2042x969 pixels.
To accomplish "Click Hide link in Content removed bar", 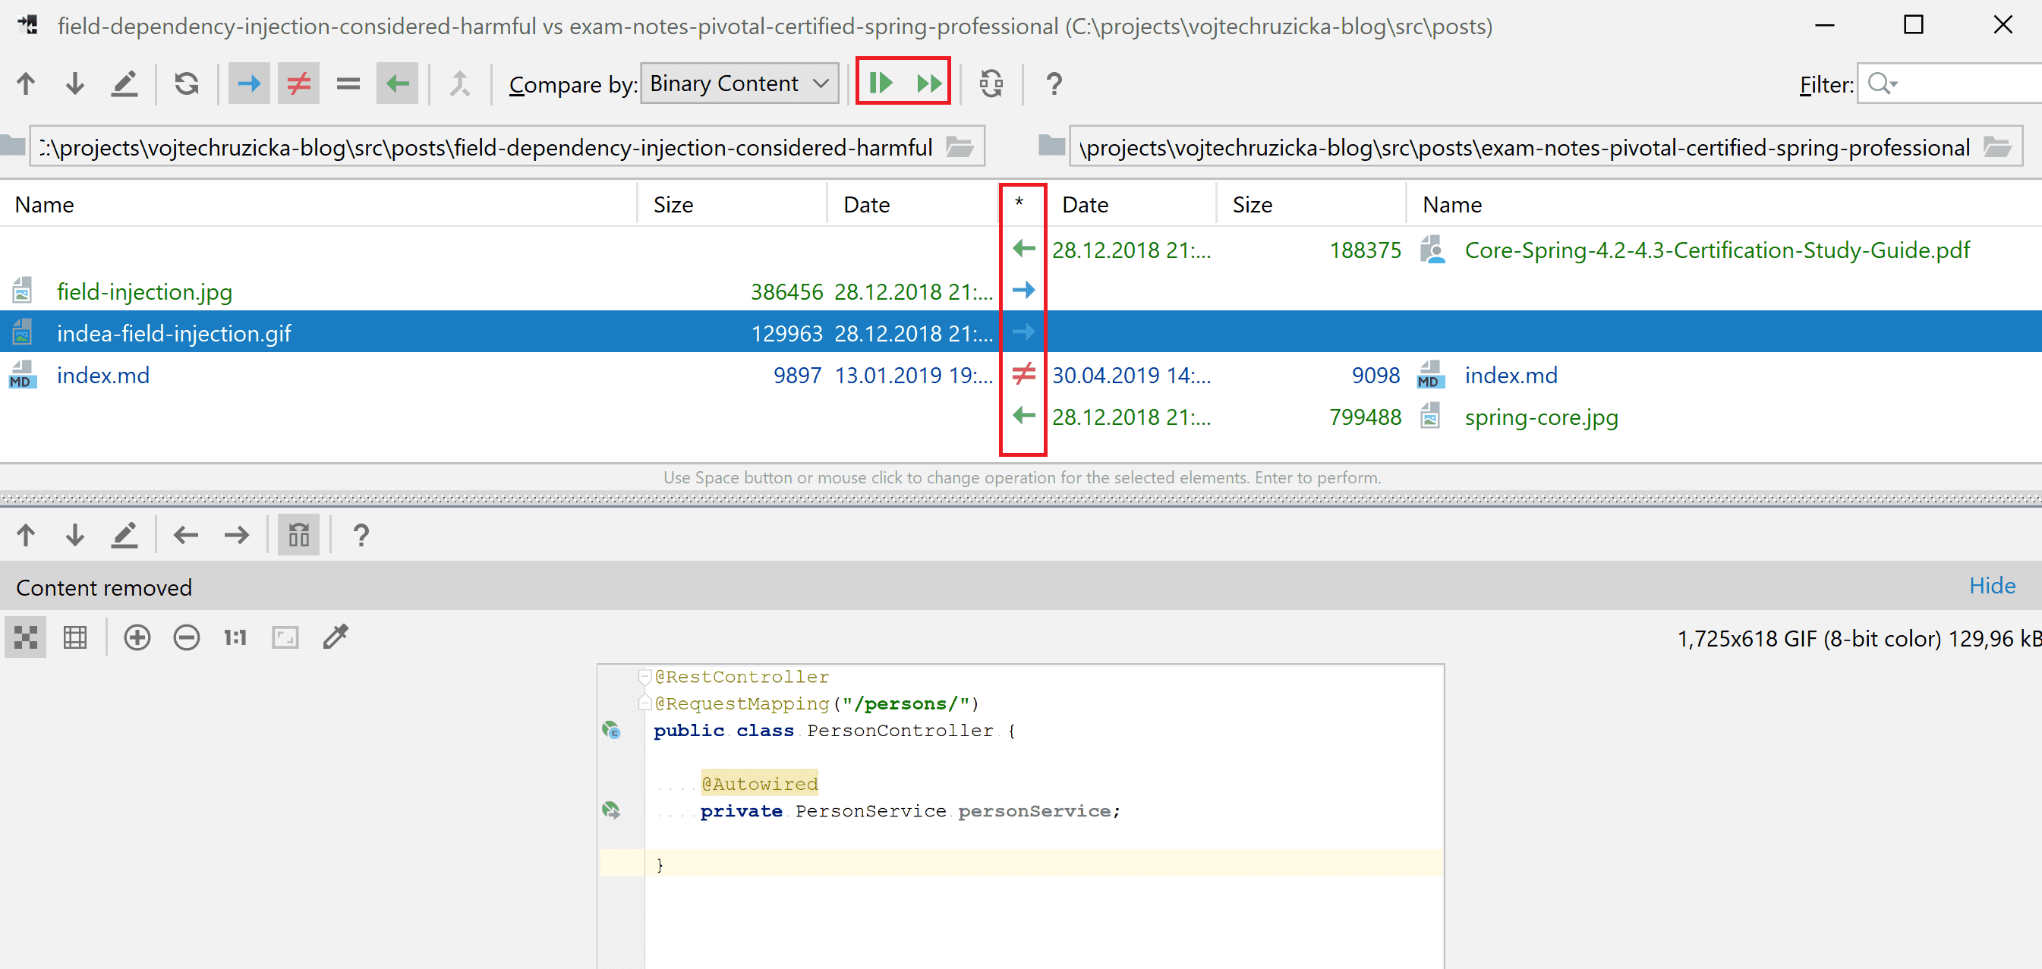I will pyautogui.click(x=1991, y=586).
